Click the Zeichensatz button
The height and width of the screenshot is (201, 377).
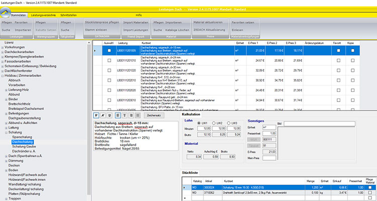pyautogui.click(x=154, y=115)
